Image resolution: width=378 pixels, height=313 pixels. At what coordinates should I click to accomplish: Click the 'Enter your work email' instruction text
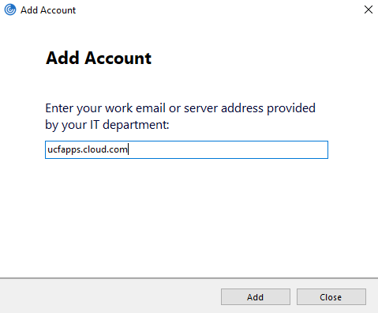[x=180, y=116]
